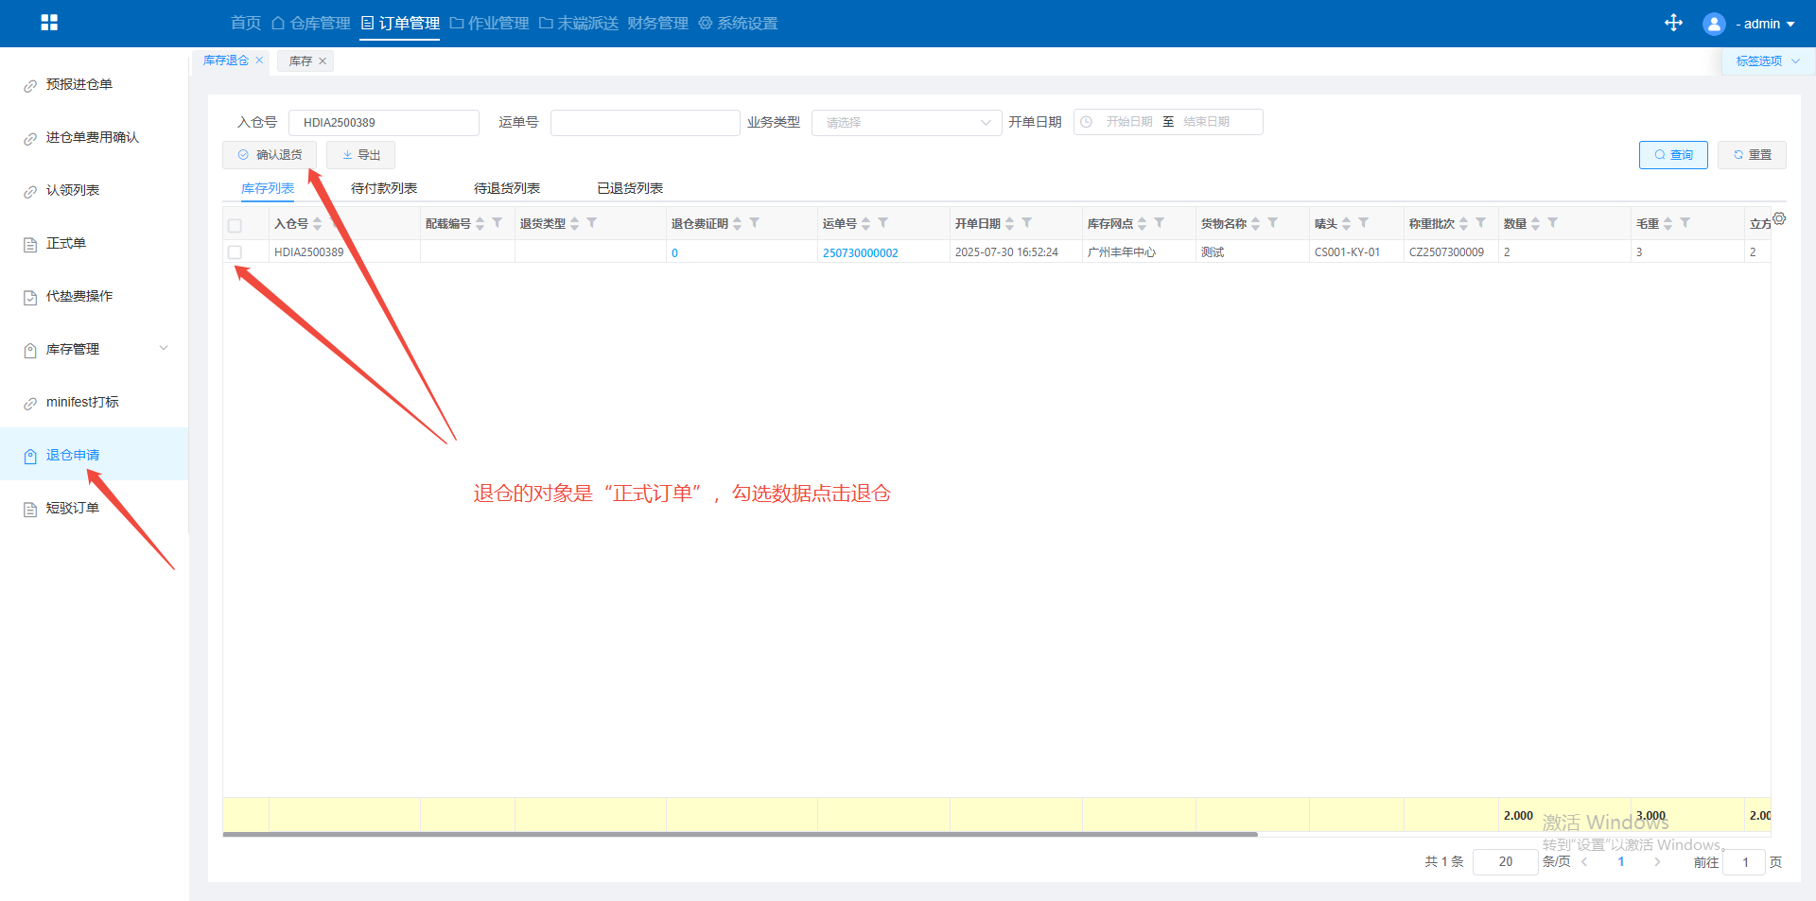Click the 运单号 input field
This screenshot has height=901, width=1816.
644,123
